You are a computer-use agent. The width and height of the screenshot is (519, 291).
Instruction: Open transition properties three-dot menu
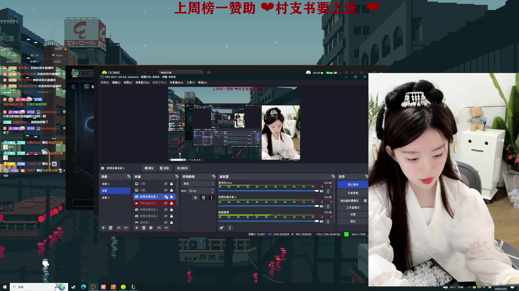pos(212,198)
